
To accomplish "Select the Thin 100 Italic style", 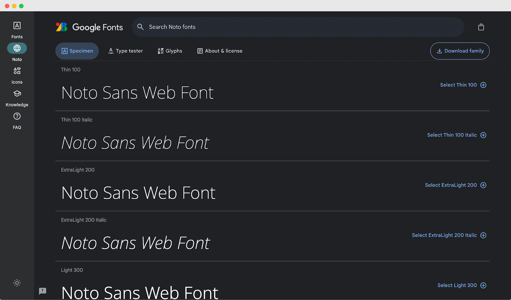I will (452, 135).
